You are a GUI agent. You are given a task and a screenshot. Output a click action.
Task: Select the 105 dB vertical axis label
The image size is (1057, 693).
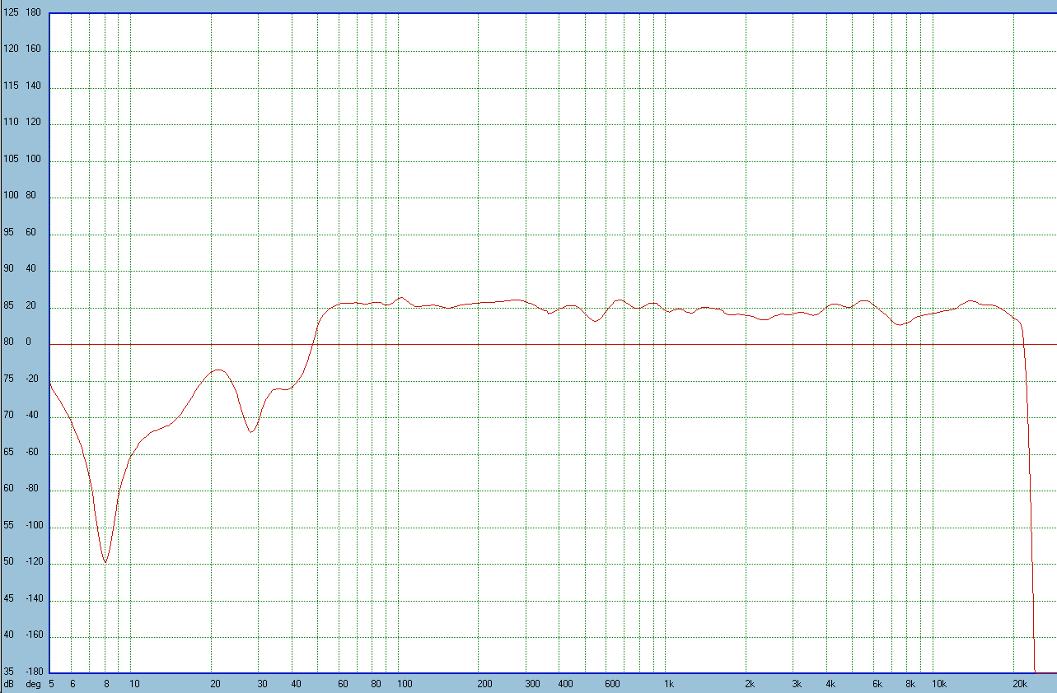[x=11, y=160]
